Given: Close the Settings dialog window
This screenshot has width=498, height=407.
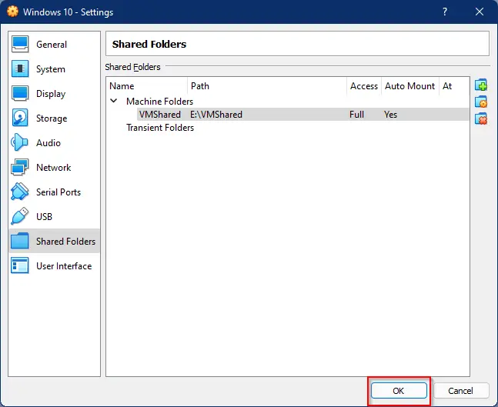Looking at the screenshot, I should point(480,12).
